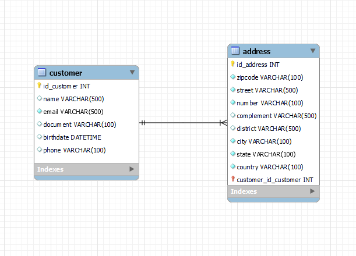This screenshot has height=256, width=356.
Task: Select 'state VARCHAR(100)' column row
Action: pyautogui.click(x=274, y=154)
